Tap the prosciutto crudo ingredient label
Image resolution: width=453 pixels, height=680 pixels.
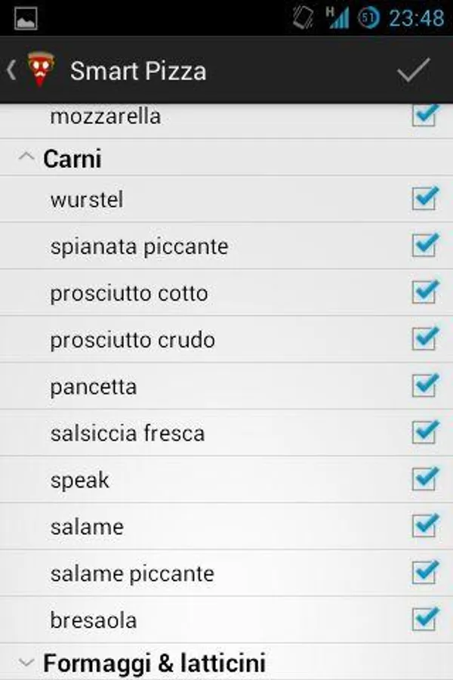(x=133, y=340)
